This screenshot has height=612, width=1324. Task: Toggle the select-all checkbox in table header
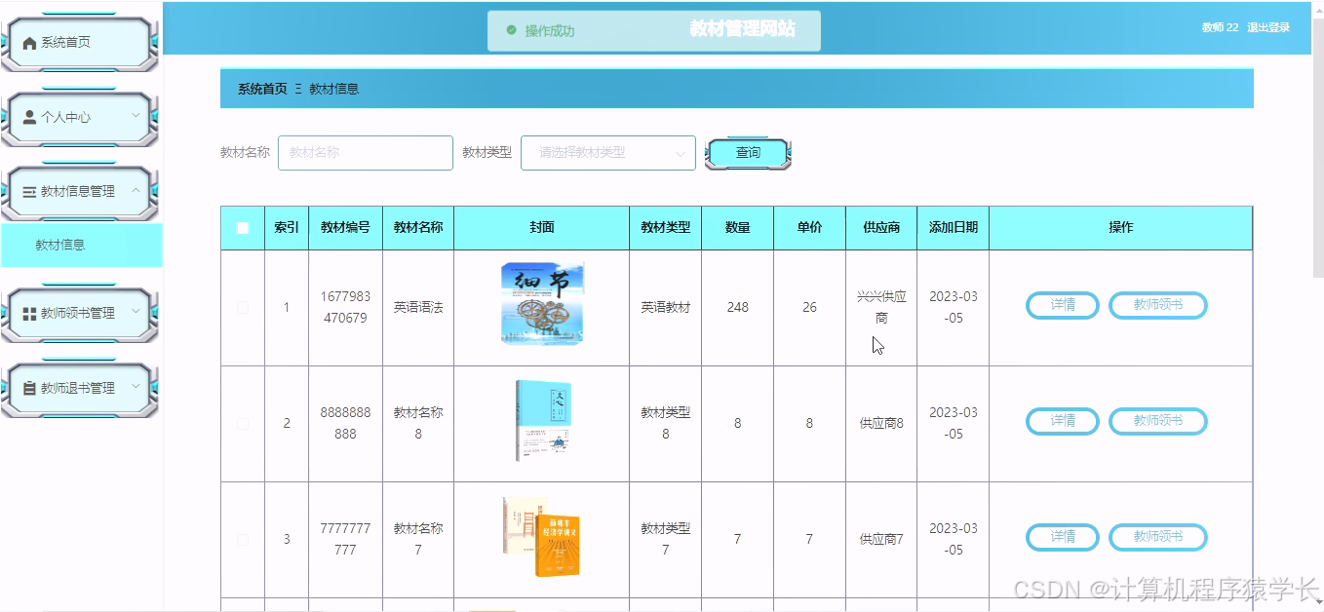243,228
